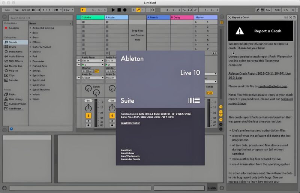The width and height of the screenshot is (300, 193).
Task: Open Audio To Master dropdown on 3 Audio
Action: coord(93,78)
